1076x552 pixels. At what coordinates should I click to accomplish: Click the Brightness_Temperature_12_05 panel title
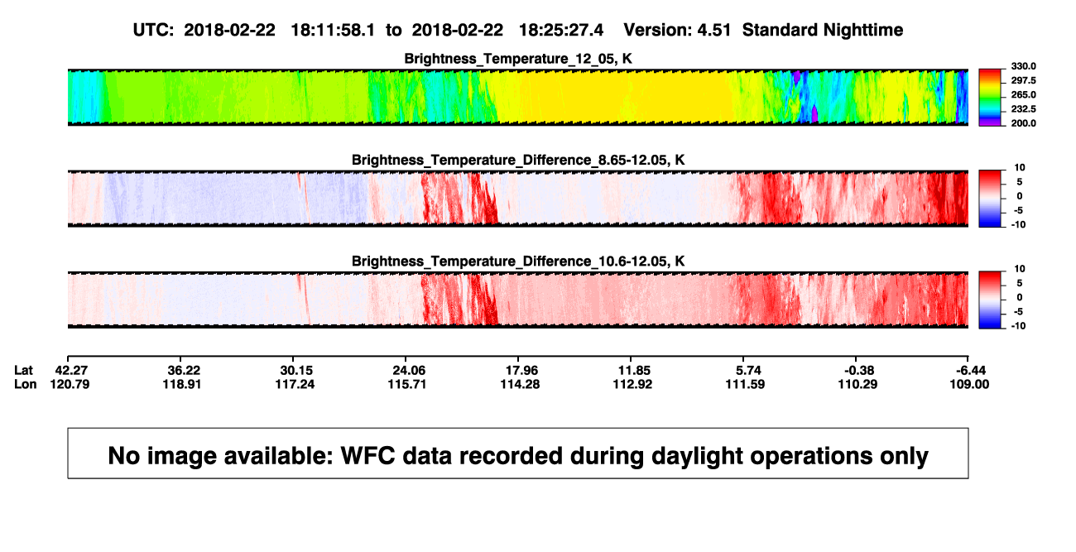point(518,59)
